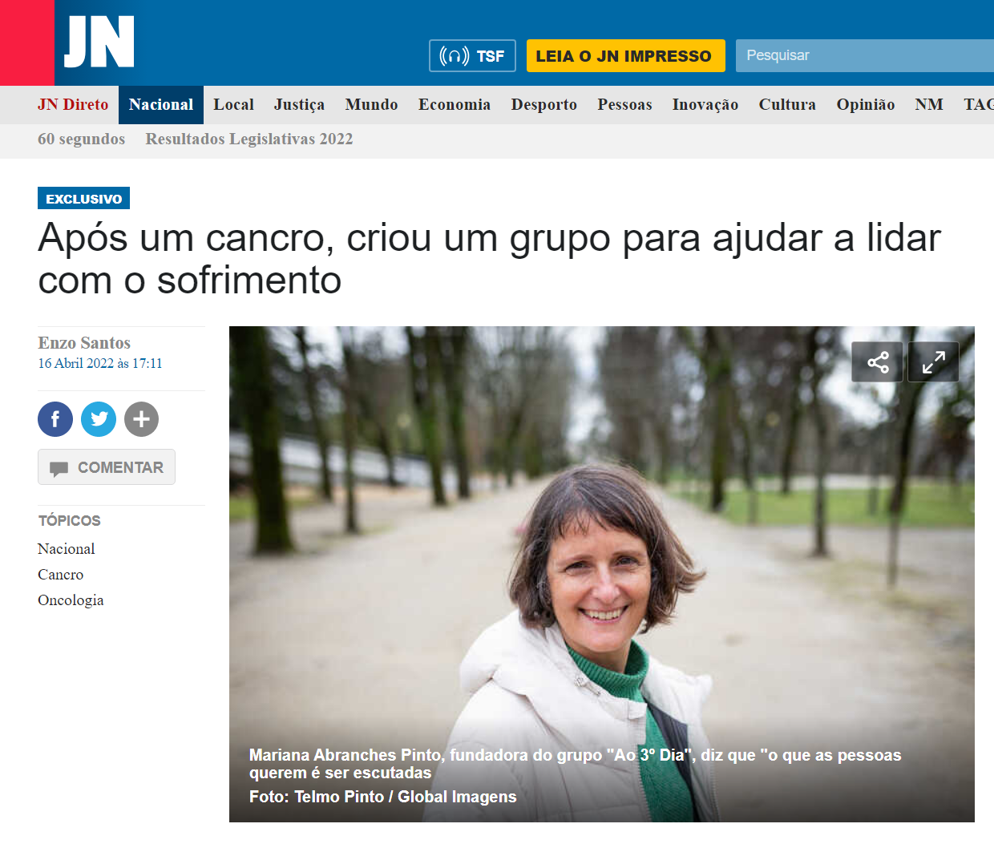Share article on Facebook icon

(x=55, y=419)
